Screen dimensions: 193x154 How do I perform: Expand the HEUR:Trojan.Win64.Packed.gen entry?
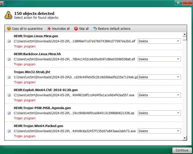click(9, 131)
